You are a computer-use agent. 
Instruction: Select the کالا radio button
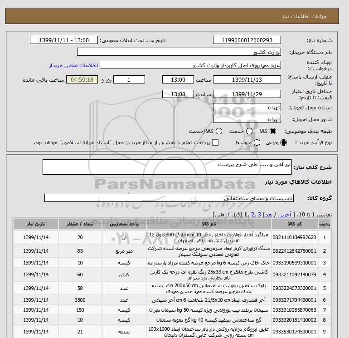[273, 131]
